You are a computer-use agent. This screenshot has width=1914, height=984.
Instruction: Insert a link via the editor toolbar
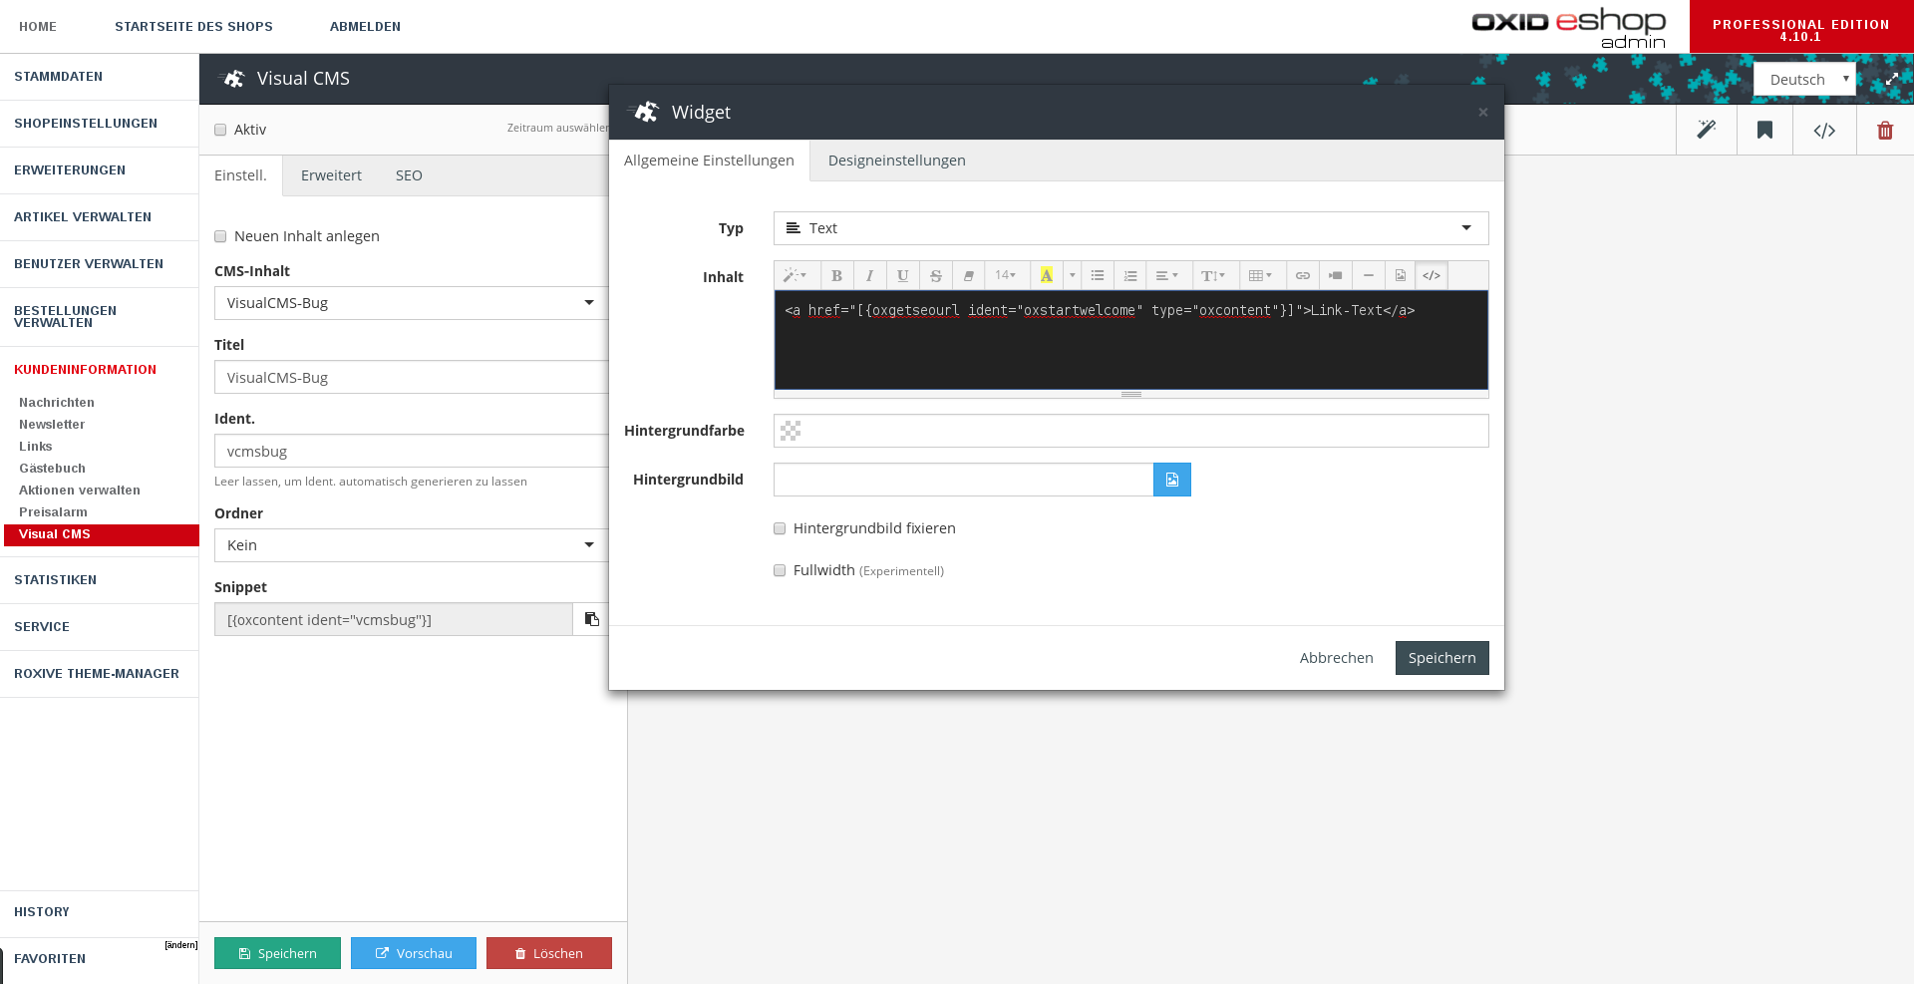pyautogui.click(x=1302, y=276)
